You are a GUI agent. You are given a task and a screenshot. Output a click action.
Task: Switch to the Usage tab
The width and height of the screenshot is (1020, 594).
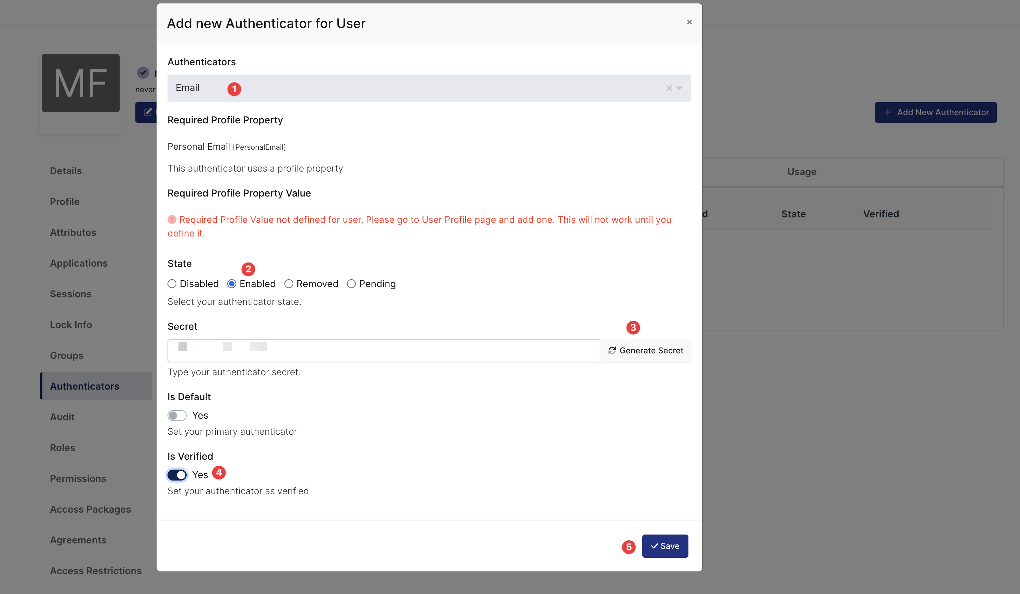point(802,172)
